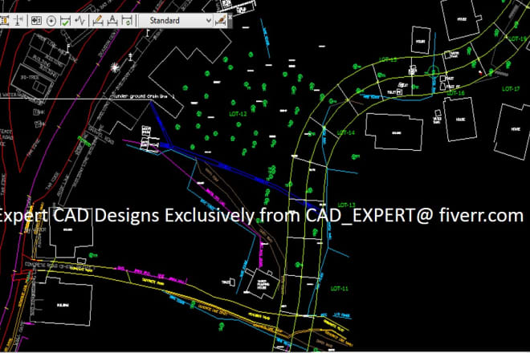Select the LOT-17 text label
The height and width of the screenshot is (353, 530).
(x=511, y=89)
